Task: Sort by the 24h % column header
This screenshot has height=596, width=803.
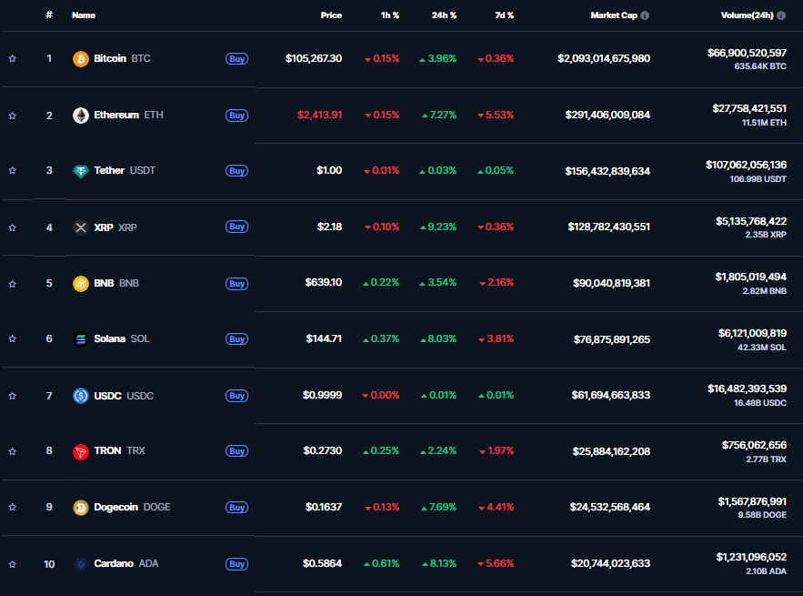Action: (444, 15)
